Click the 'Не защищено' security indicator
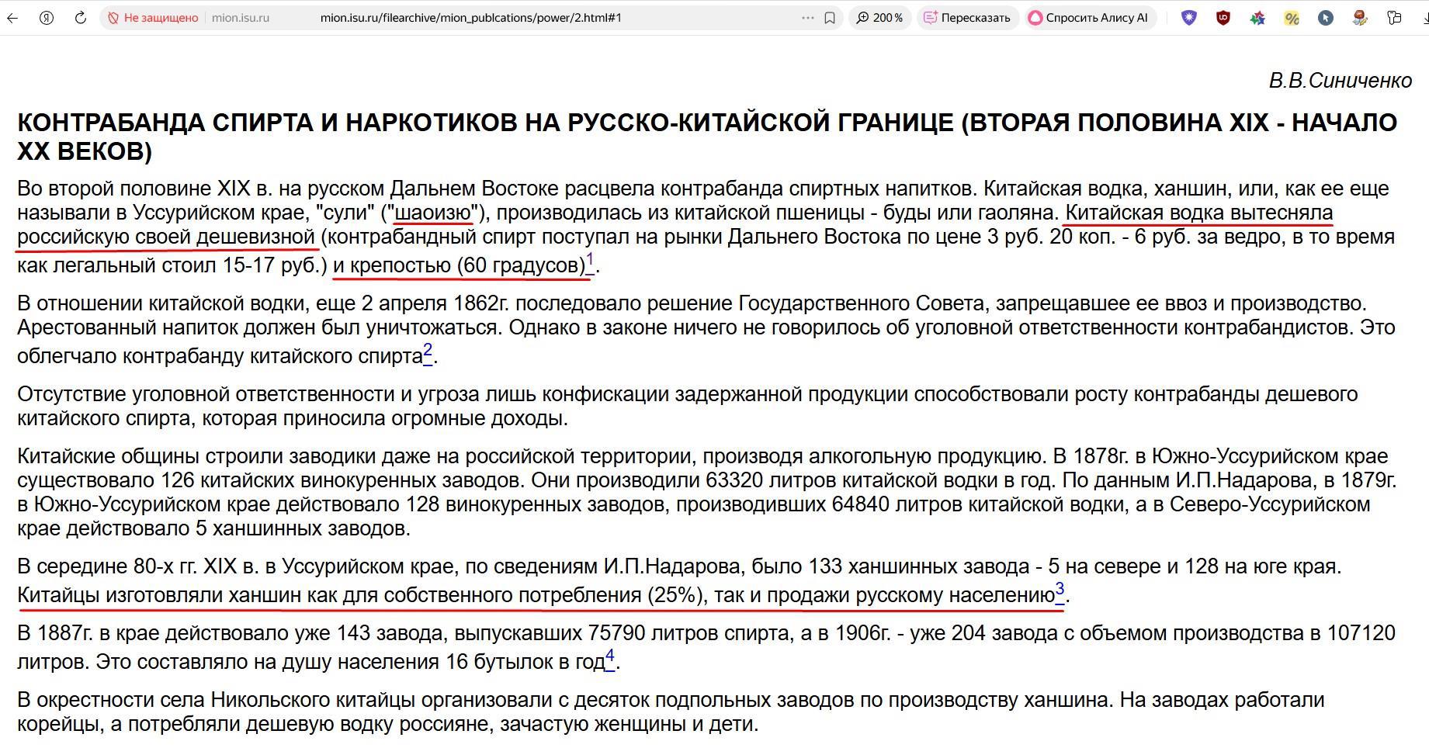The image size is (1429, 748). point(153,18)
